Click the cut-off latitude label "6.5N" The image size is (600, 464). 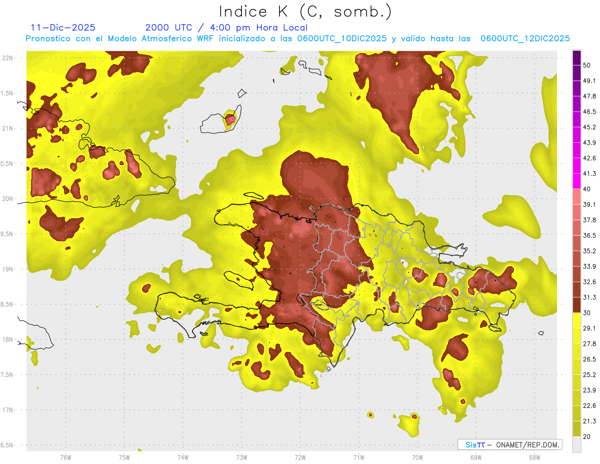7,445
